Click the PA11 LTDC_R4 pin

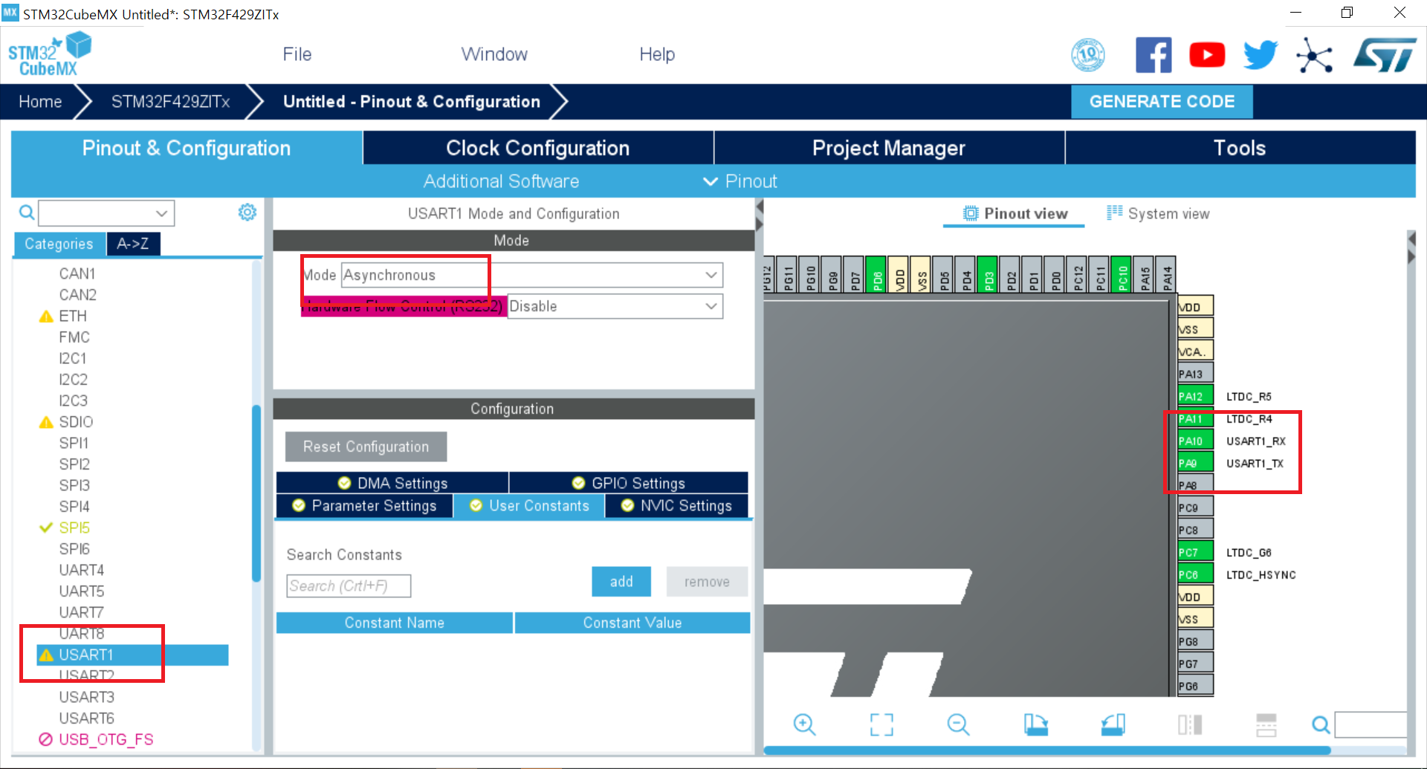(1195, 418)
